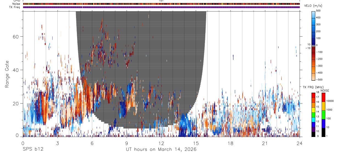Click the -300 label on velocity scale
The width and height of the screenshot is (337, 155).
coord(320,66)
